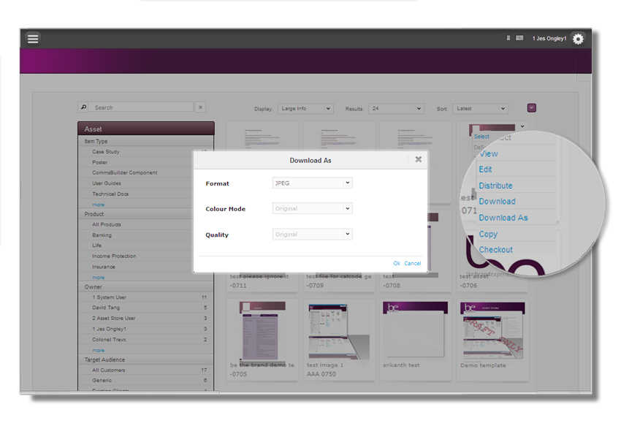621x423 pixels.
Task: Open the Quality dropdown
Action: pos(312,234)
